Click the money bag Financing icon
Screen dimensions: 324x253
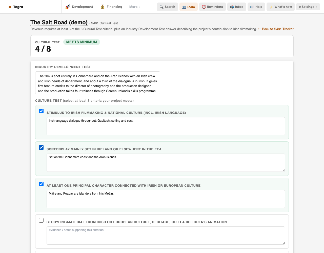tap(103, 7)
